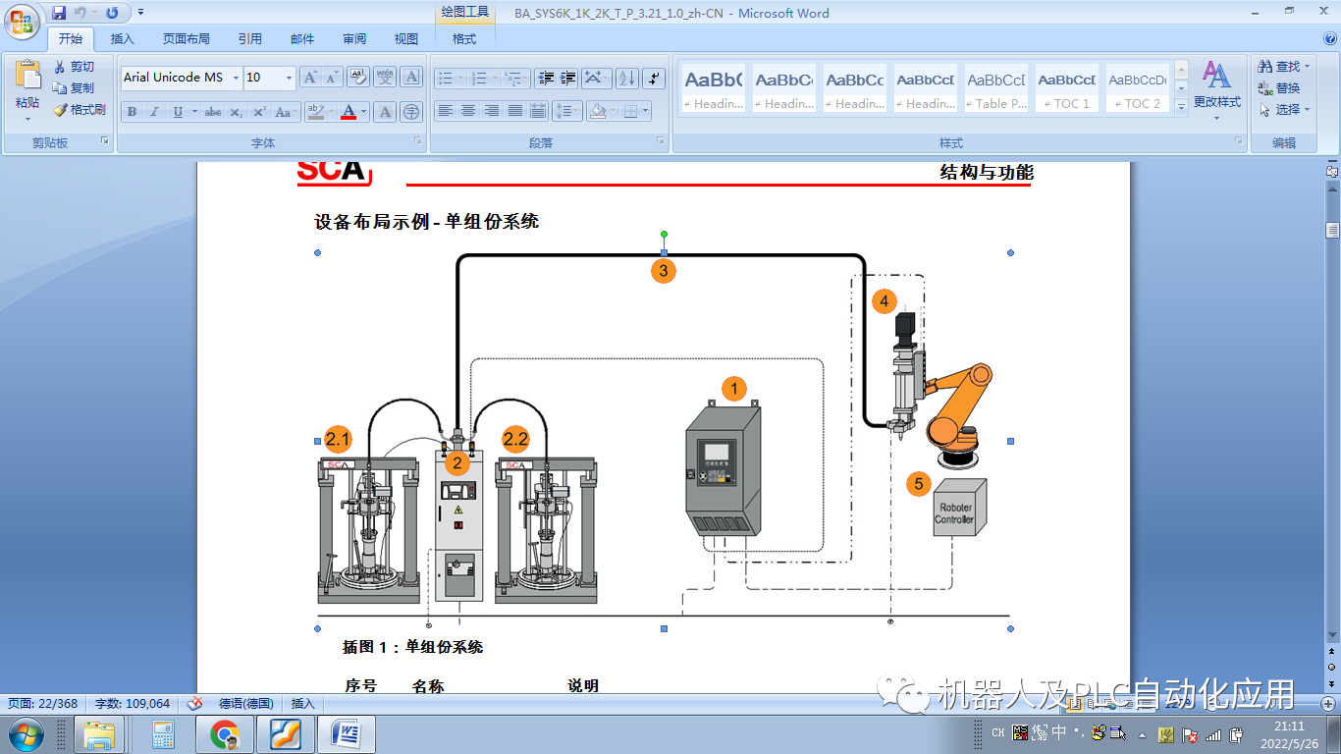Click the Sort icon in paragraph group

[x=626, y=77]
